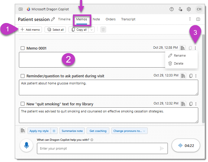208x162 pixels.
Task: Expand the Copy all dropdown arrow
Action: [x=92, y=30]
